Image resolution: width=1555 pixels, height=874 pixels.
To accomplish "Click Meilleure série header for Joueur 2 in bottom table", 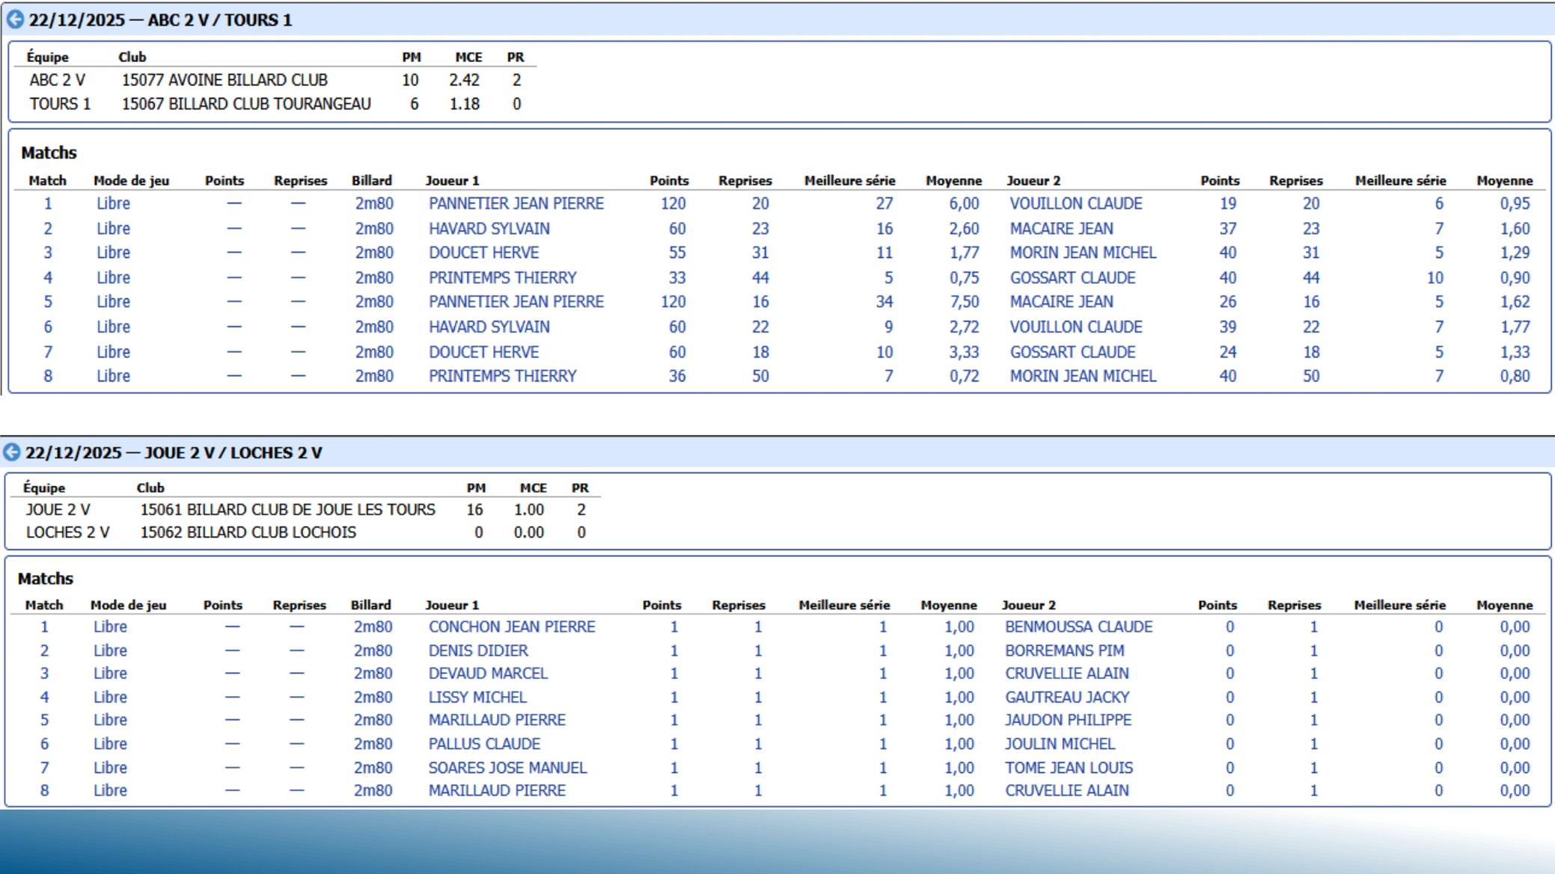I will [1399, 605].
